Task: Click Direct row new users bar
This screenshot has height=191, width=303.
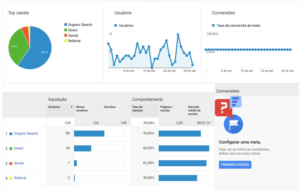Action: pos(82,148)
